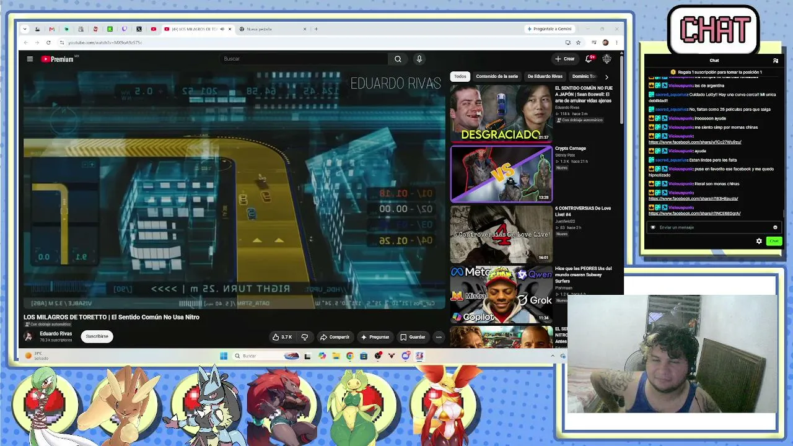This screenshot has width=793, height=446.
Task: Click Pregúntale a Gemini button
Action: (x=550, y=29)
